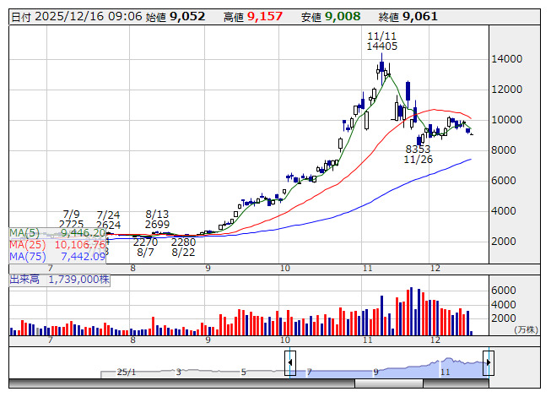Image resolution: width=551 pixels, height=397 pixels.
Task: Click the 11/11 14405 peak price label
Action: click(x=382, y=41)
